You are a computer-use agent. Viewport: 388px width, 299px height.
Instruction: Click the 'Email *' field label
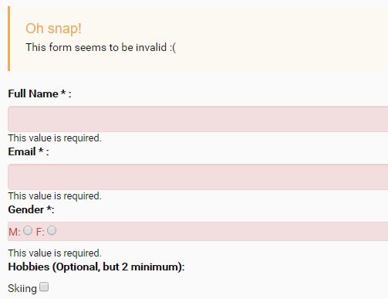[29, 151]
